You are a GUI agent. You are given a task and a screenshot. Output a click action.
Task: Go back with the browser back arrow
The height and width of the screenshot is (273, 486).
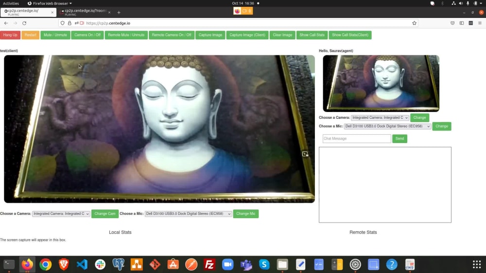coord(6,23)
